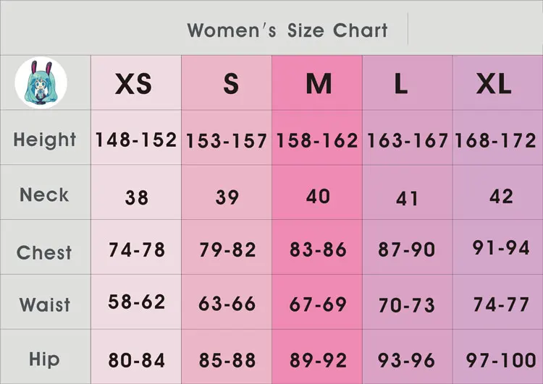Click the 148-152 height cell

pyautogui.click(x=135, y=140)
